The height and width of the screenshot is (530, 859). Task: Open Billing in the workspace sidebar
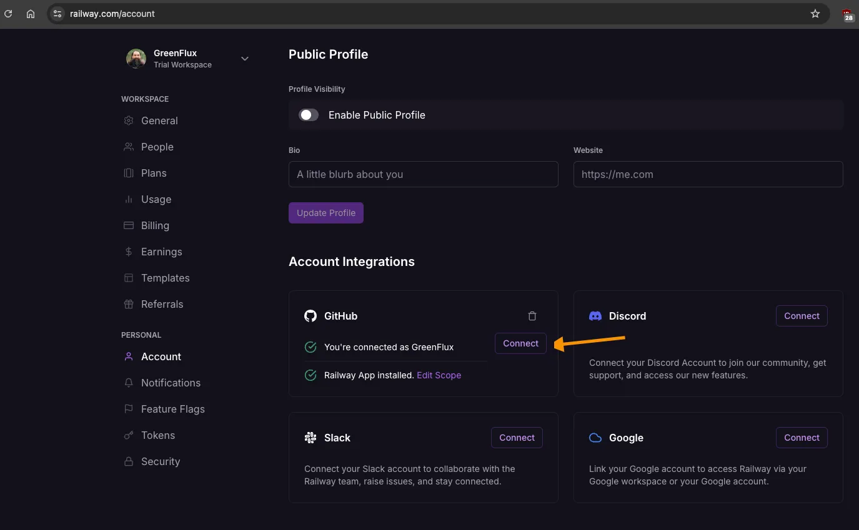click(x=155, y=225)
